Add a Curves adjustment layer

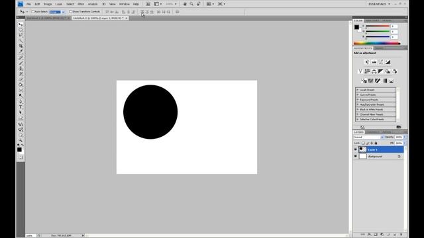pos(381,62)
